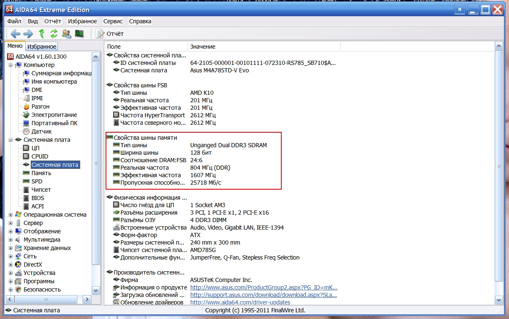
Task: Click the ACPI chip icon
Action: 26,206
